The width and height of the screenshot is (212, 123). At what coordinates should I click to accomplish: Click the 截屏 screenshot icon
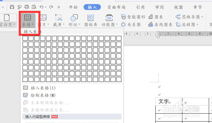59,17
